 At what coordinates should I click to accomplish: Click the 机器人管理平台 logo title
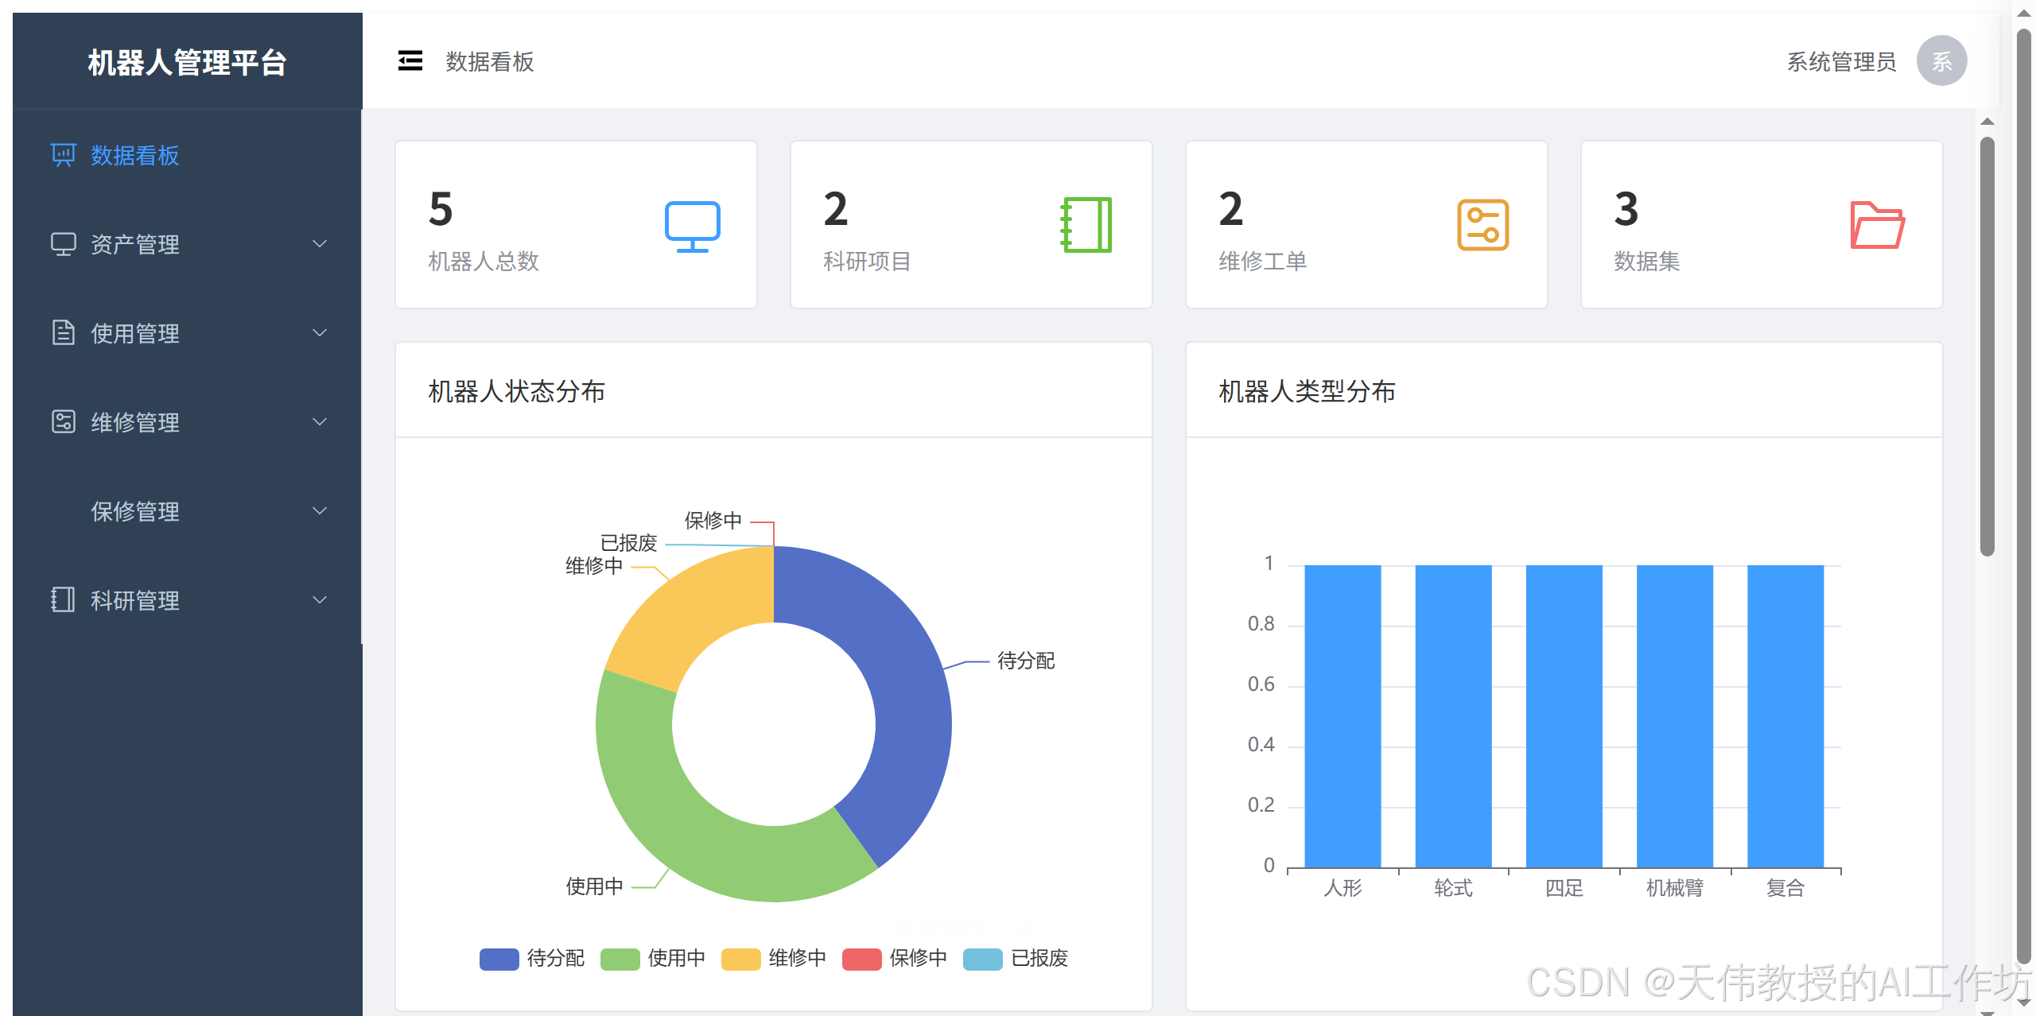[188, 62]
